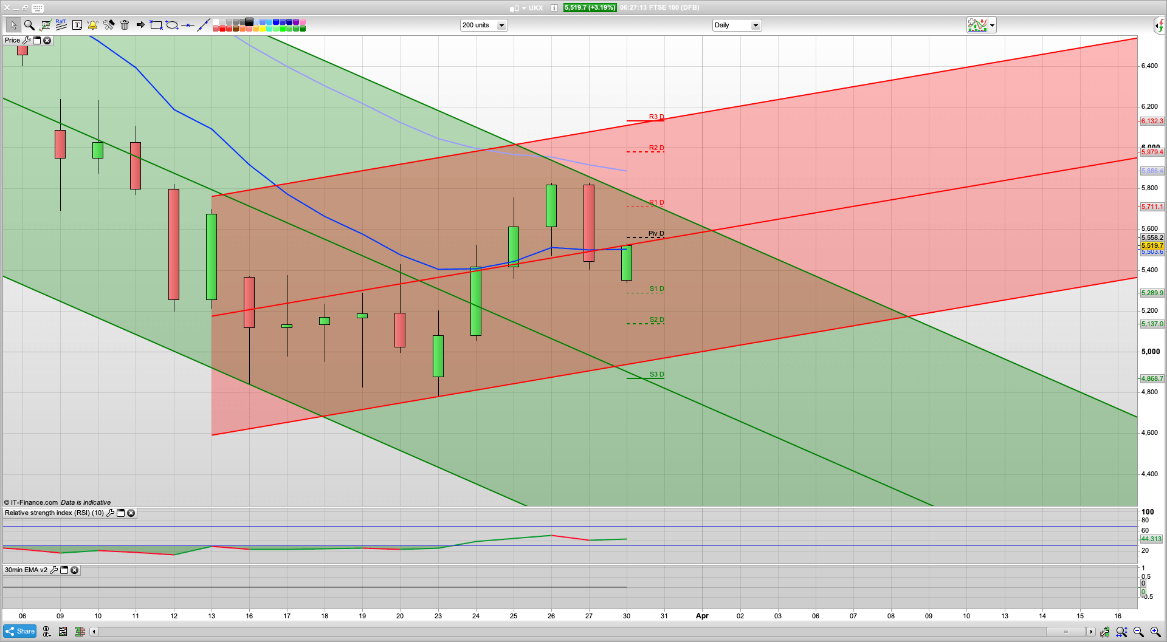This screenshot has width=1167, height=642.
Task: Pick the black color swatch
Action: point(249,22)
